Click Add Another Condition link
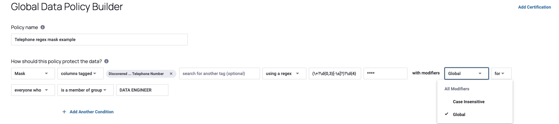The width and height of the screenshot is (559, 124). pyautogui.click(x=92, y=112)
